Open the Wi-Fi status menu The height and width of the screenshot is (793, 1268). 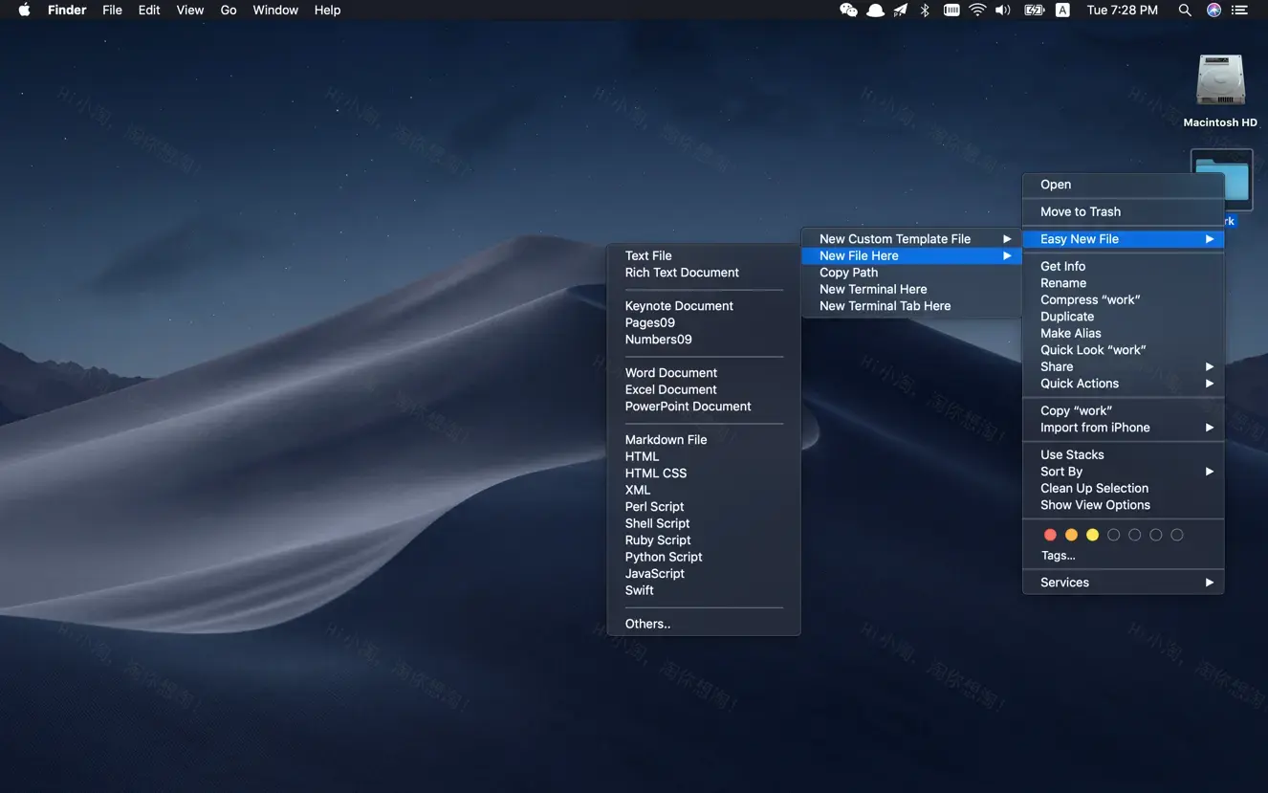(976, 10)
